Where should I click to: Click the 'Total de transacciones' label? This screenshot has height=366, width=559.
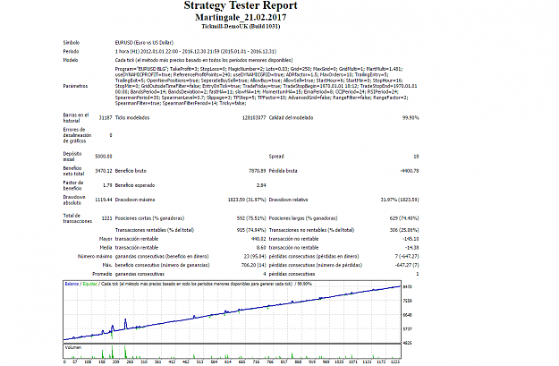(x=77, y=218)
